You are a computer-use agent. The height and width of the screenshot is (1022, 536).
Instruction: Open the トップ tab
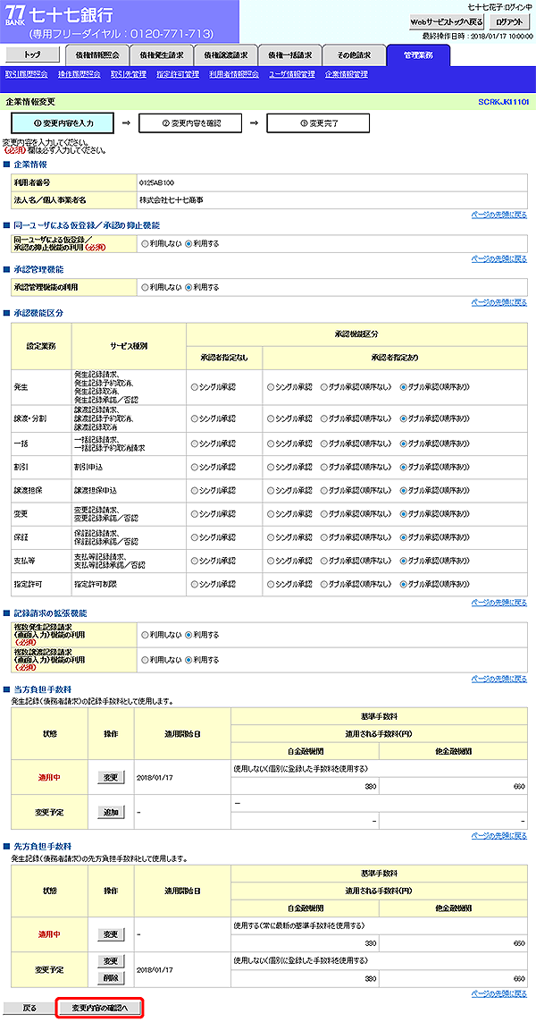pyautogui.click(x=31, y=55)
